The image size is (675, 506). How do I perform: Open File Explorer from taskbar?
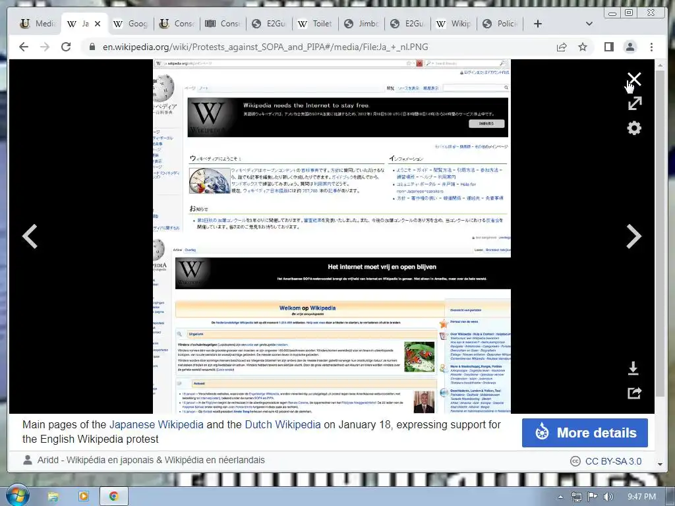tap(53, 497)
